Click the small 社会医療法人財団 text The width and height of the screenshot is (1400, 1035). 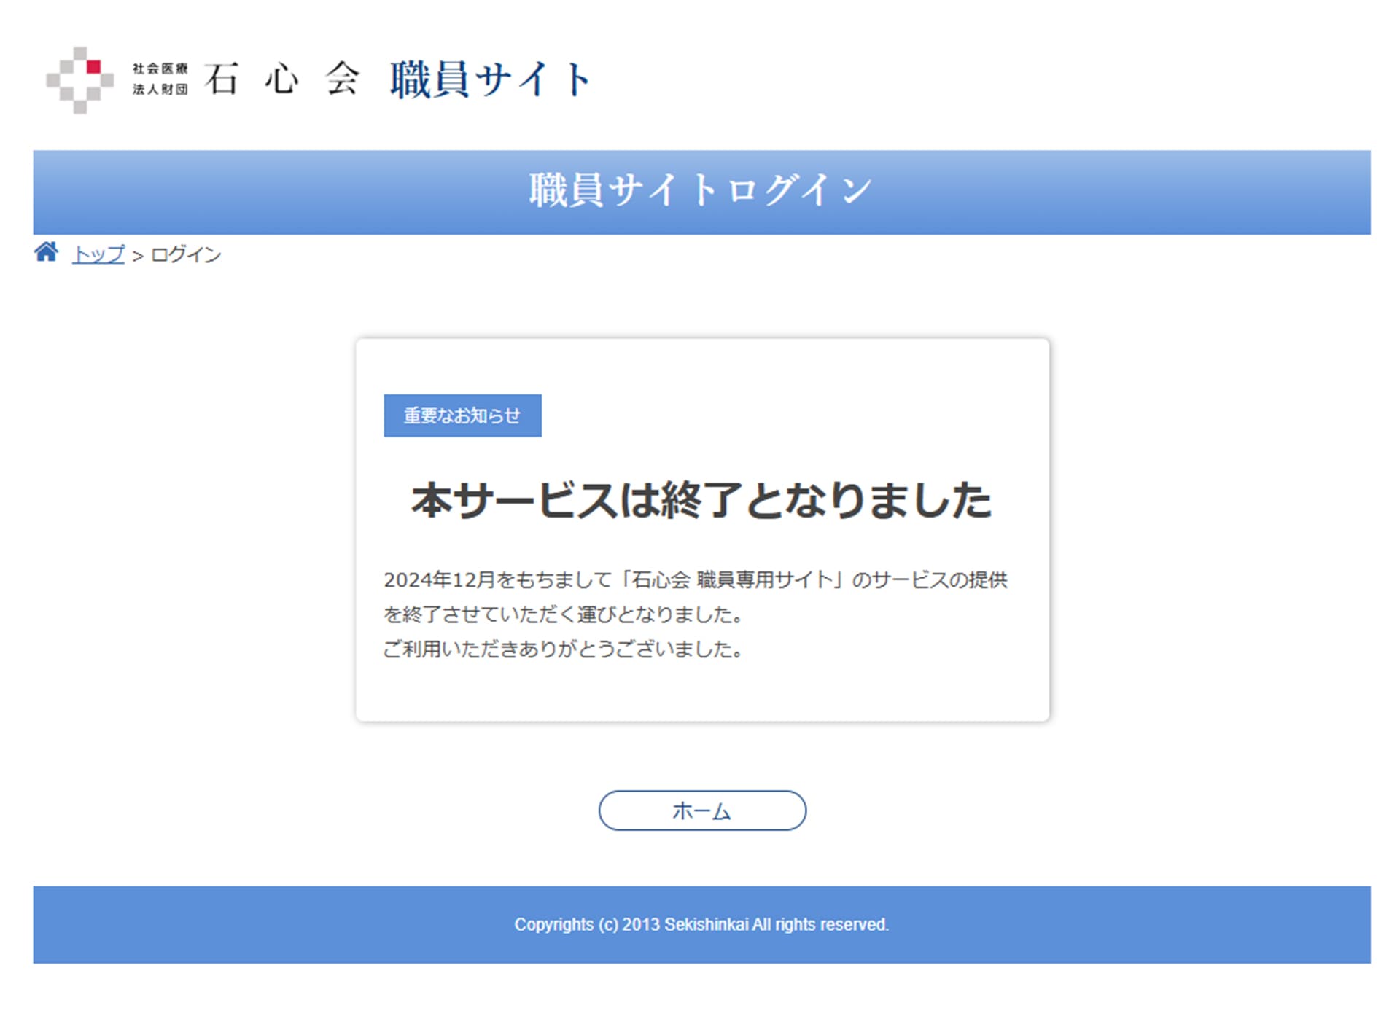(x=160, y=79)
